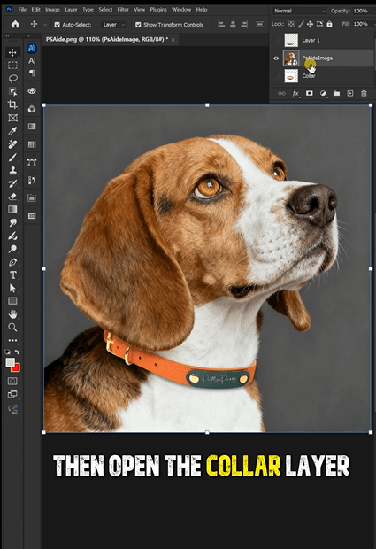
Task: Uncheck Show Transform Controls
Action: 138,25
